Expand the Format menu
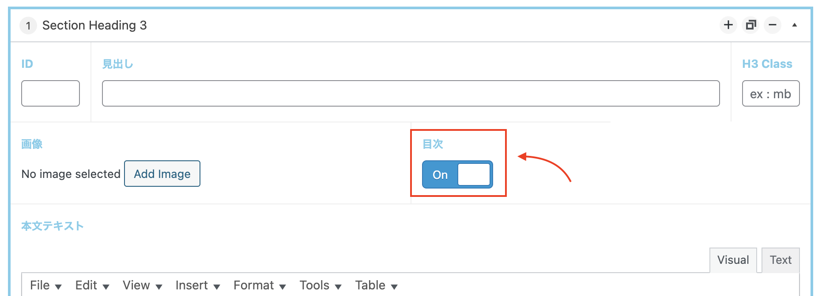 259,285
